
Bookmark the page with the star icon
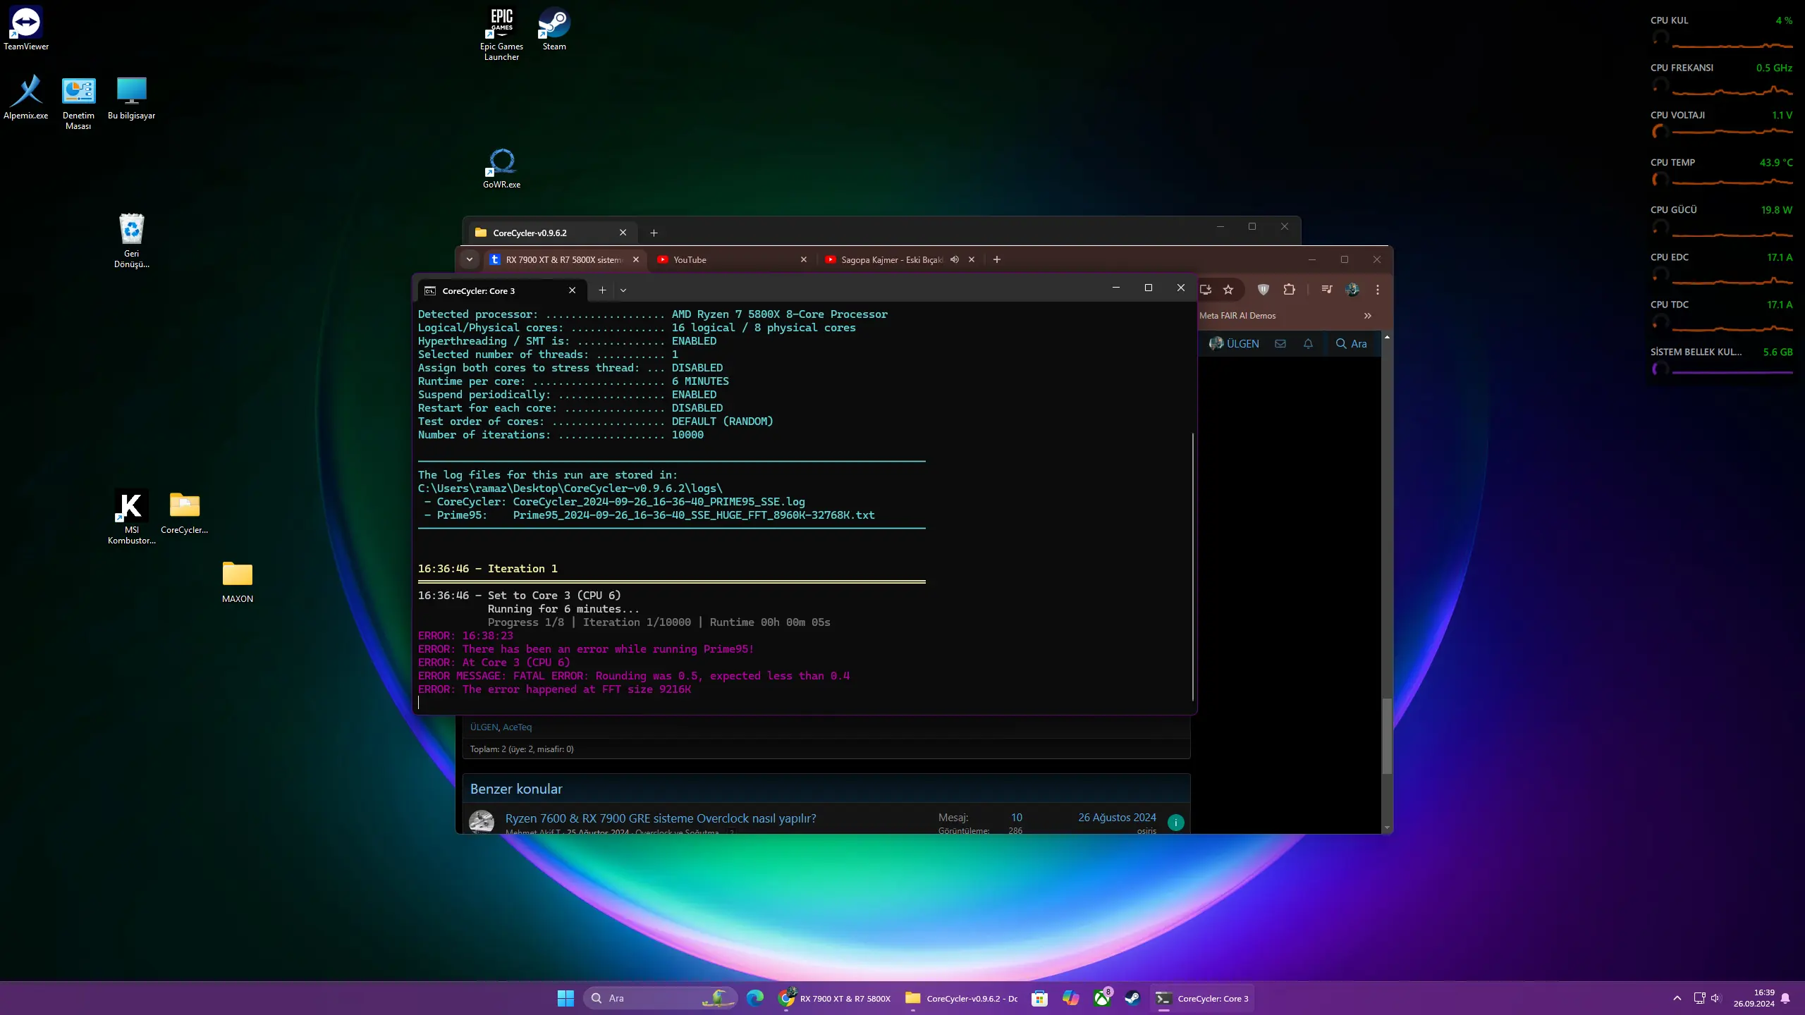click(1228, 290)
